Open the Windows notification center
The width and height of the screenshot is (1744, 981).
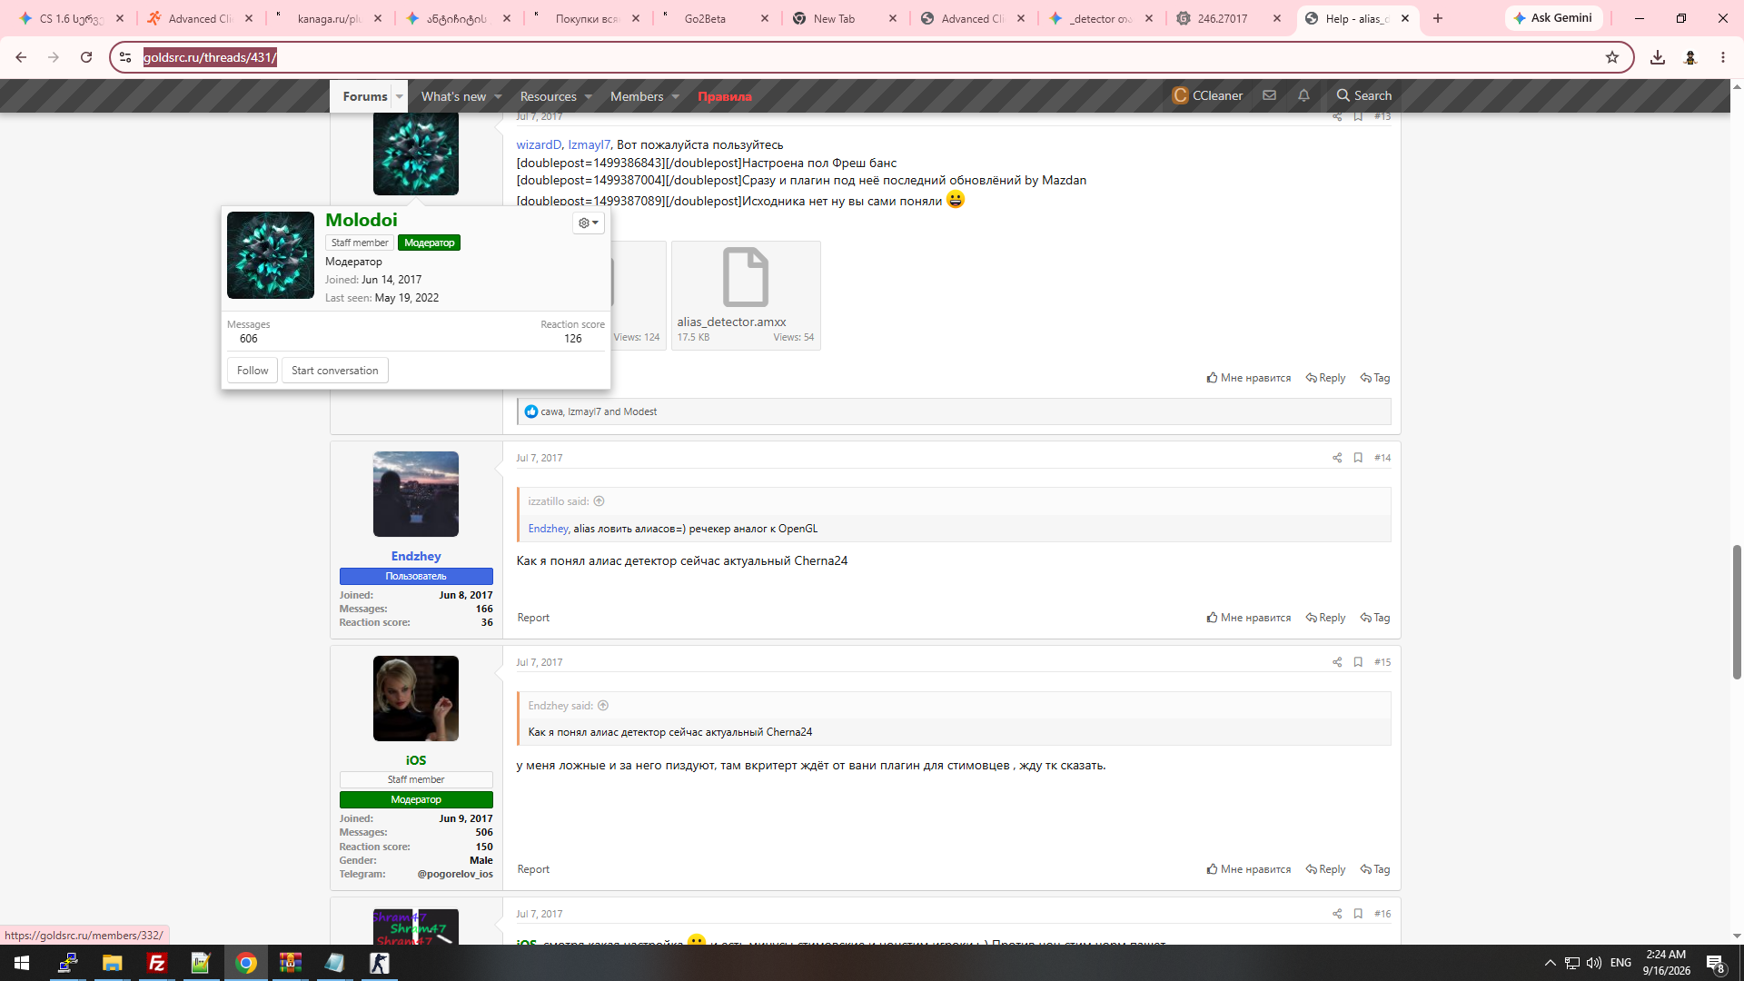[1715, 964]
